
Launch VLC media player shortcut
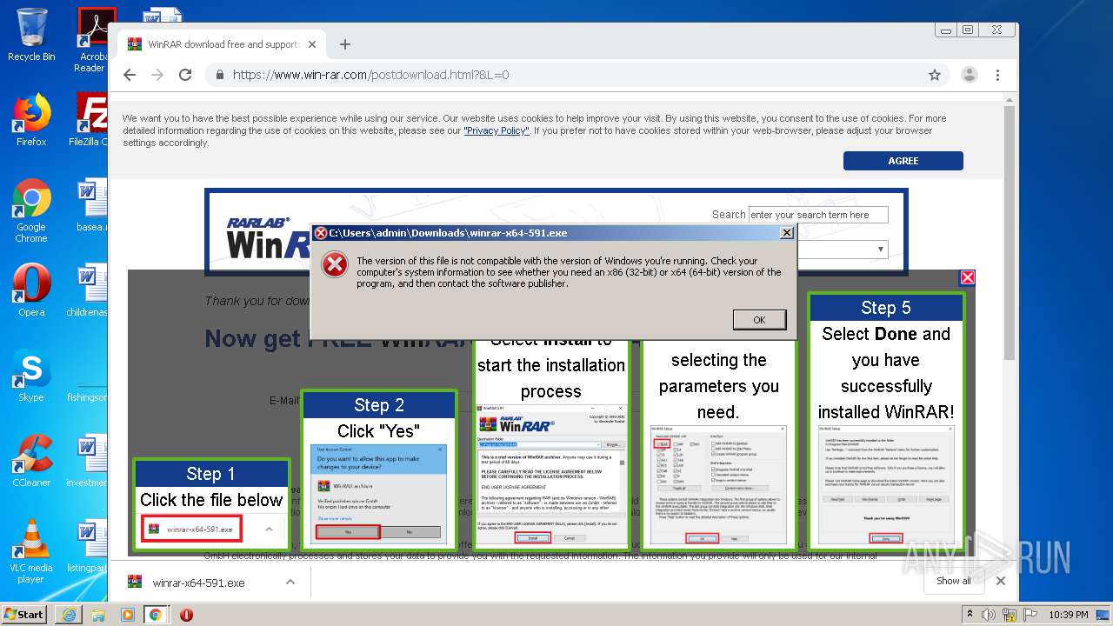pos(31,551)
